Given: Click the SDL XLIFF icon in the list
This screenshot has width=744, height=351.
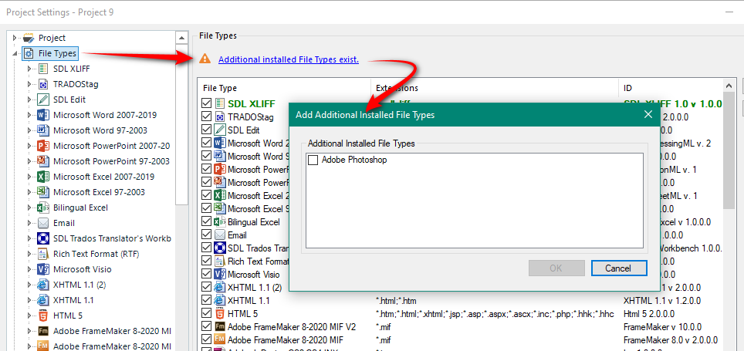Looking at the screenshot, I should 220,103.
